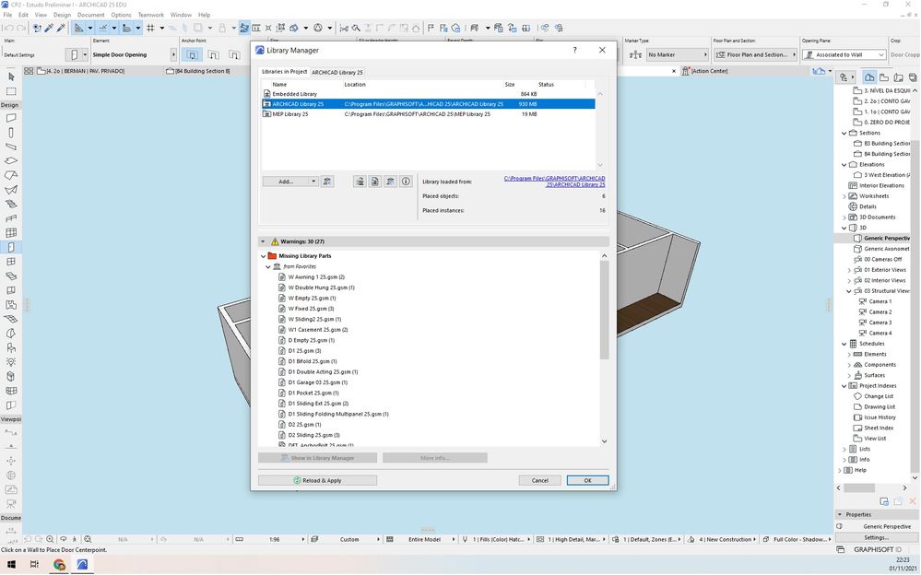Screen dimensions: 921x575
Task: Open the Teamwork menu
Action: (x=151, y=15)
